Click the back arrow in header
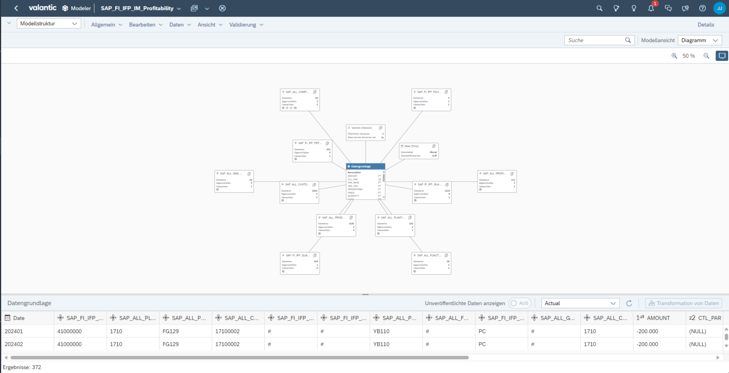 (16, 8)
